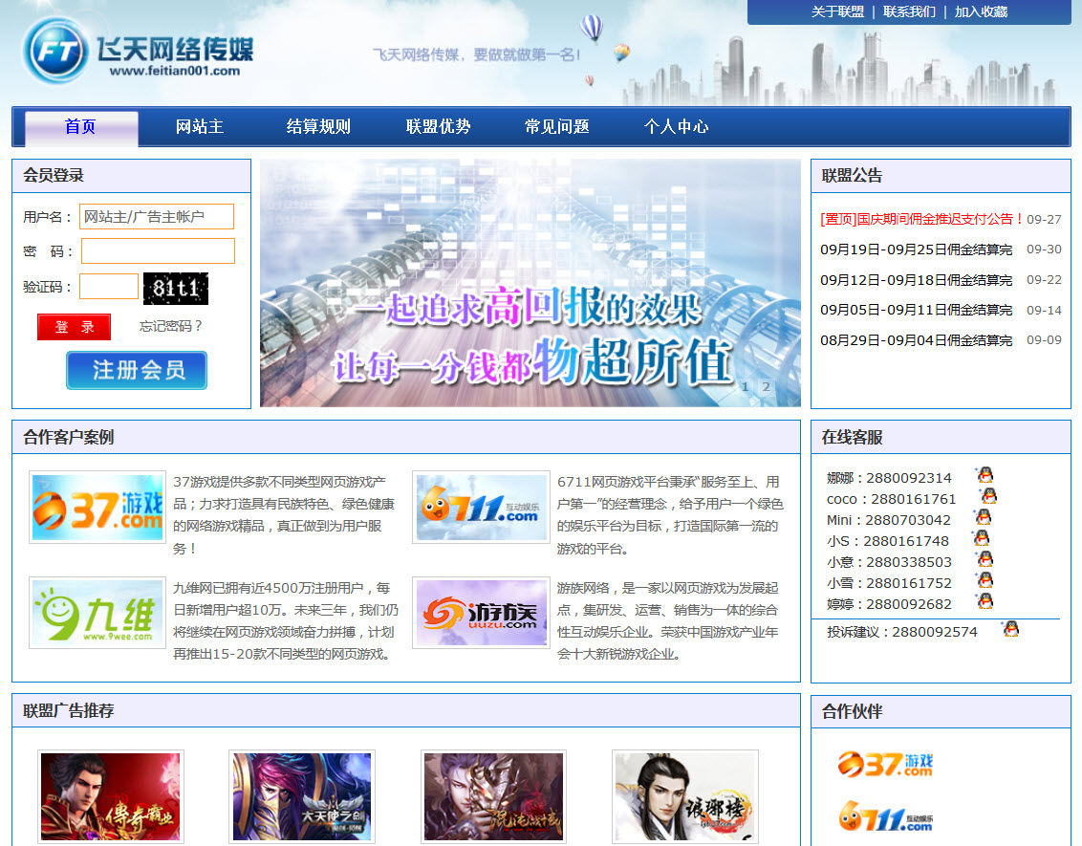Click the QQ penguin icon next to 娜娜
1082x846 pixels.
(985, 475)
